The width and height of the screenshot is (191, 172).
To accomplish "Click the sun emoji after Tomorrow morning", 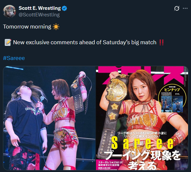I will click(x=56, y=27).
